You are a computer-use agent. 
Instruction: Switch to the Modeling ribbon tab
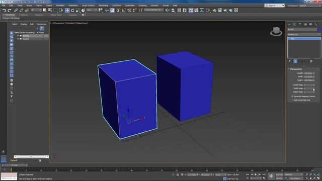(10, 15)
